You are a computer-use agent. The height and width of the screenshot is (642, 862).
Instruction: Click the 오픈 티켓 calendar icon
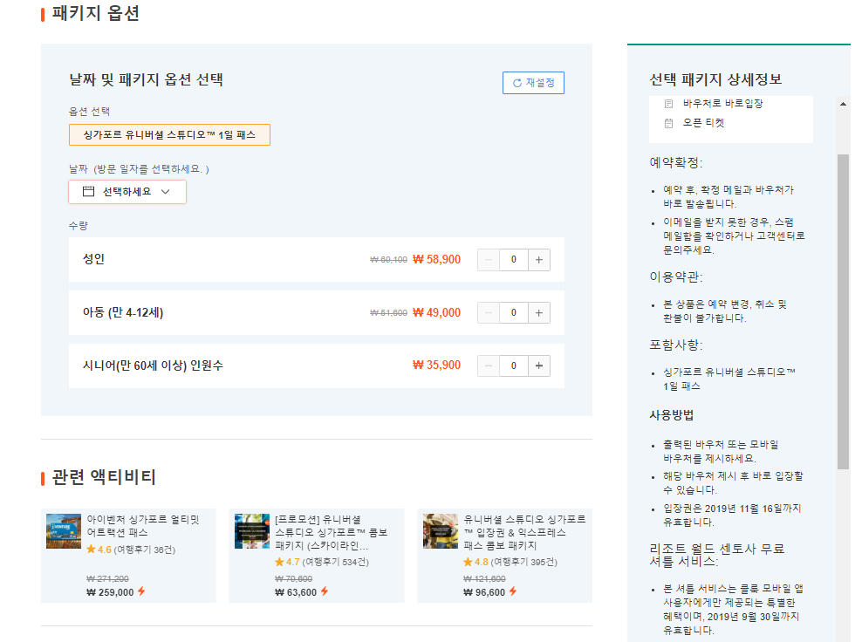pos(668,123)
